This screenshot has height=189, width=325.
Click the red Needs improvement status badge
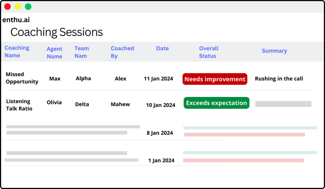pos(215,79)
